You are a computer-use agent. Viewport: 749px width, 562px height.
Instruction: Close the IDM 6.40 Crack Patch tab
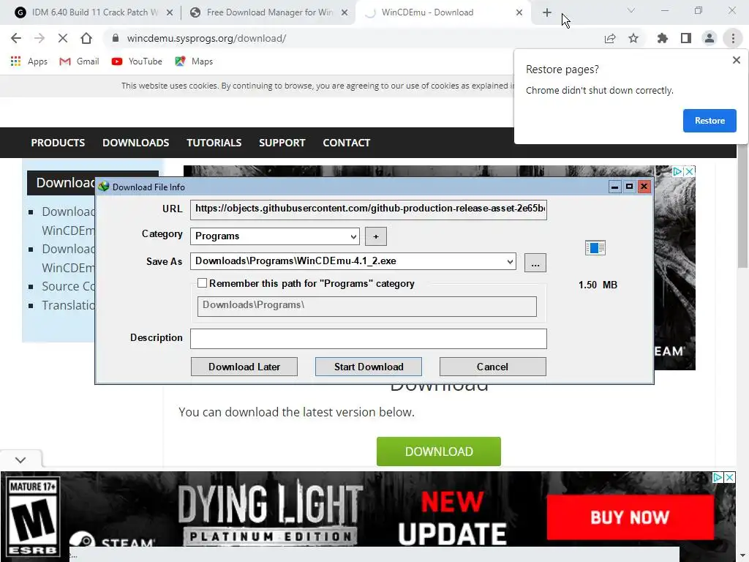click(170, 12)
